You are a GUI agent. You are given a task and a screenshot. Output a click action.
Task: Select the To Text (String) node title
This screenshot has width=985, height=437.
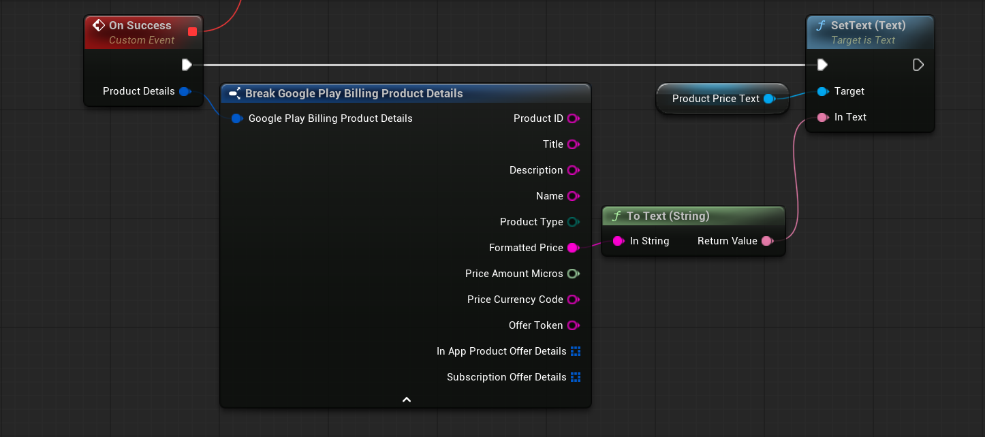(x=668, y=216)
